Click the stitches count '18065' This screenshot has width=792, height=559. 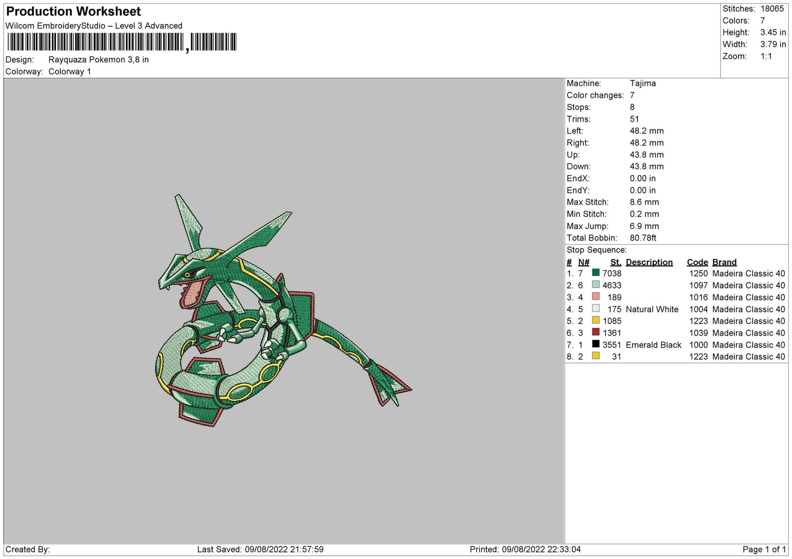click(772, 9)
